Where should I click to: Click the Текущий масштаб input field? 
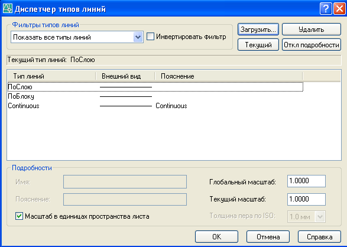click(306, 199)
